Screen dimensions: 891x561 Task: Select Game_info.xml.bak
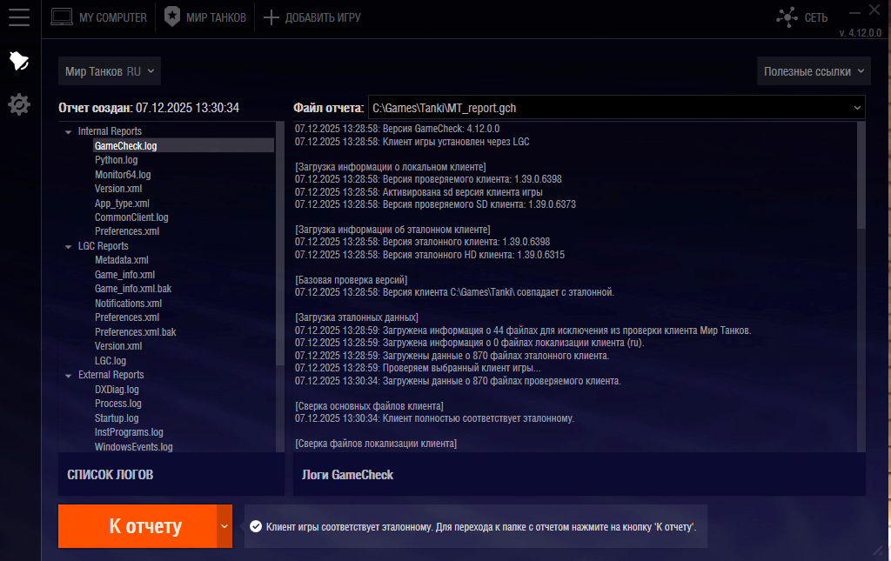coord(133,289)
